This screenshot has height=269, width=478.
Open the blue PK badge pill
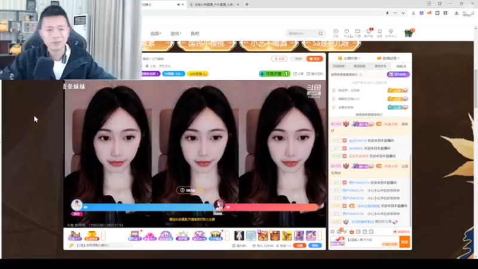pyautogui.click(x=173, y=74)
